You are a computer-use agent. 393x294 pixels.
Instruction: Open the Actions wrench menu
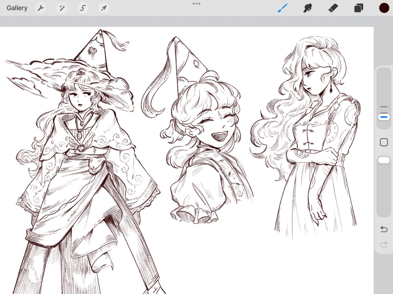click(41, 8)
